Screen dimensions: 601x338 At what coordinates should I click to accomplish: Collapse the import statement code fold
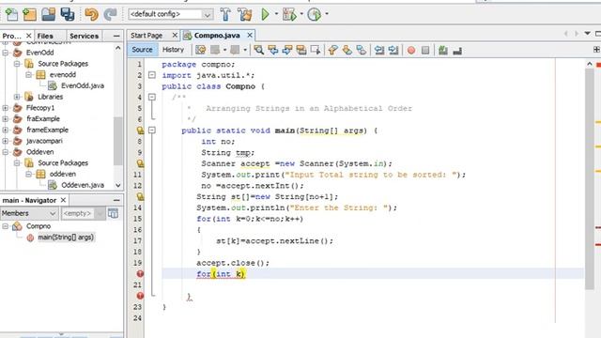pos(152,75)
